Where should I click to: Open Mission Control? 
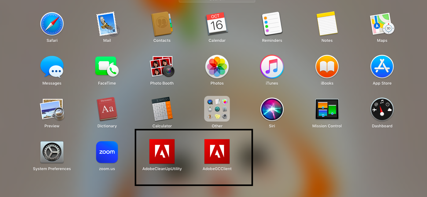point(327,109)
